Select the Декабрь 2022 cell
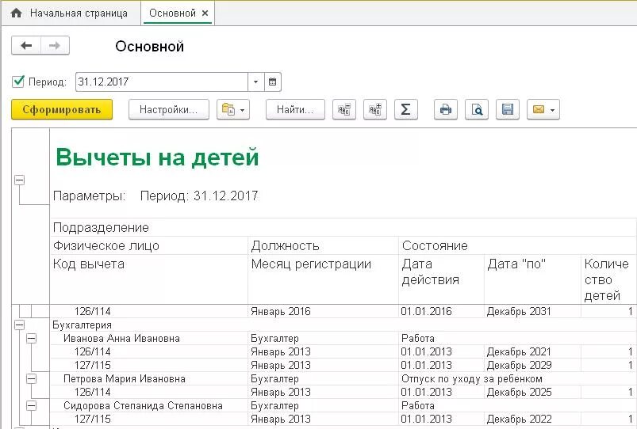The width and height of the screenshot is (637, 429). point(532,419)
